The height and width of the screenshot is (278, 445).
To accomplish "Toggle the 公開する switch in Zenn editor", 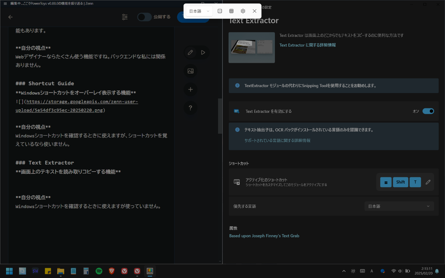I will click(x=144, y=17).
